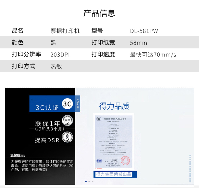The image size is (199, 188).
Task: Click the 3C round badge icon
Action: pyautogui.click(x=68, y=104)
